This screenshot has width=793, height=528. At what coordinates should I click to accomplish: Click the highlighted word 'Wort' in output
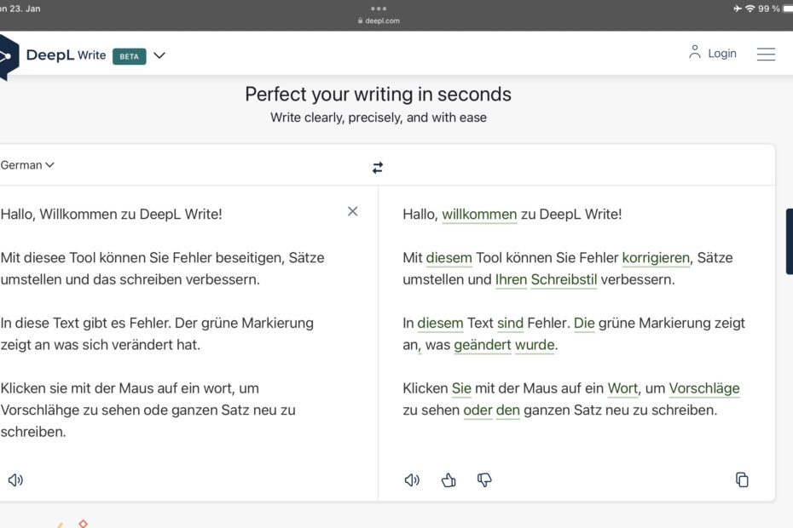tap(622, 388)
